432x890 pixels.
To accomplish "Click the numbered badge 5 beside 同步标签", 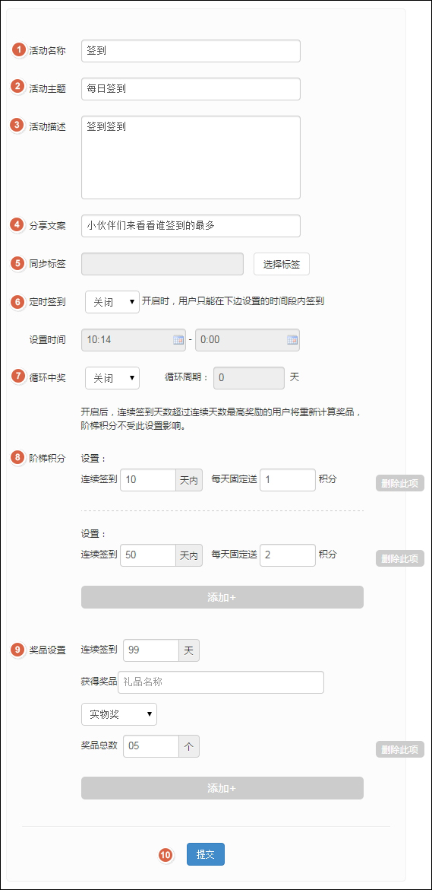I will 19,263.
